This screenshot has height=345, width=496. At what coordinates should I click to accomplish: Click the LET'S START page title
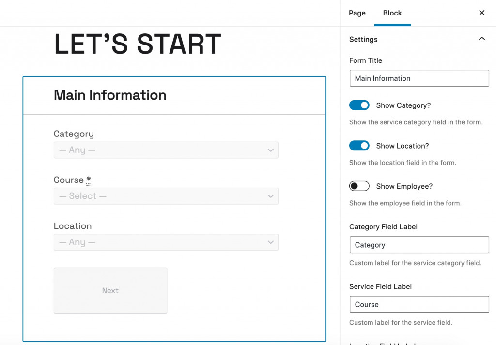click(x=138, y=44)
